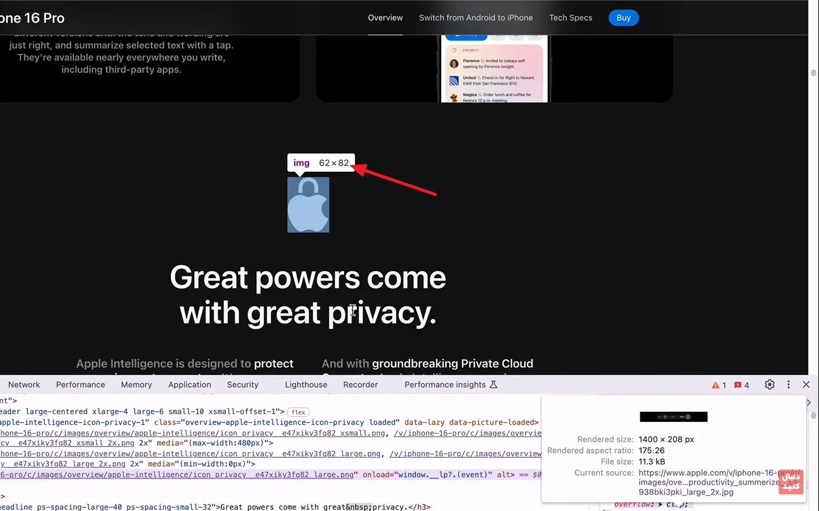The width and height of the screenshot is (819, 511).
Task: Click the notification summary phone screenshot
Action: [494, 68]
